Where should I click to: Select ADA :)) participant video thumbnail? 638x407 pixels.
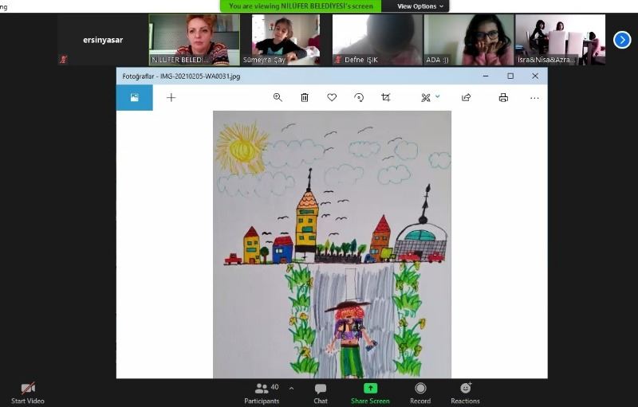point(469,40)
